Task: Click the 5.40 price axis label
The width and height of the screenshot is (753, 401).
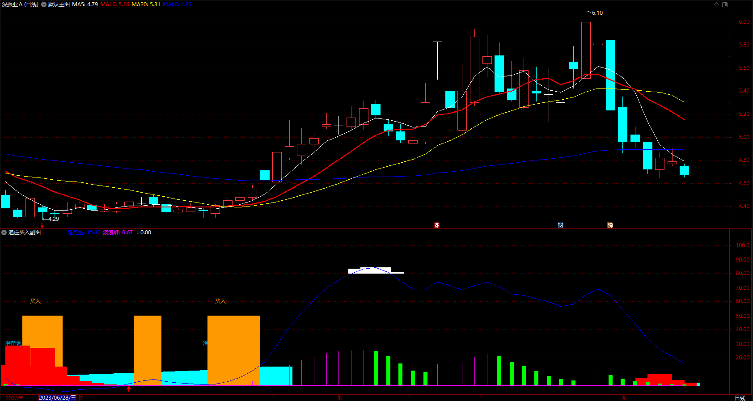Action: coord(744,91)
